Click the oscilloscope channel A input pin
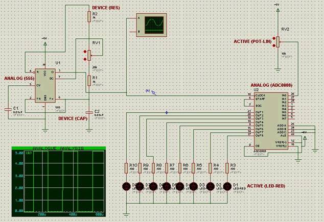 [x=134, y=18]
